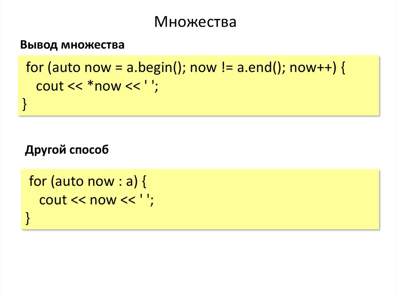Click "*now" dereference in first code block

click(x=106, y=86)
